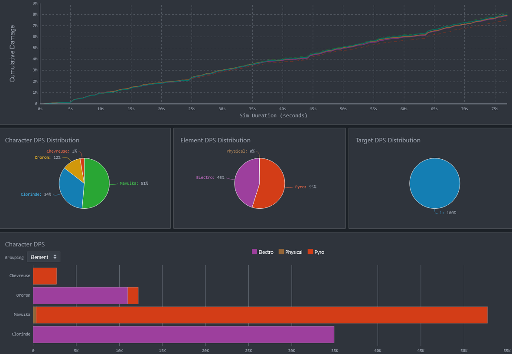Click the 25s tick on time axis

tap(192, 109)
